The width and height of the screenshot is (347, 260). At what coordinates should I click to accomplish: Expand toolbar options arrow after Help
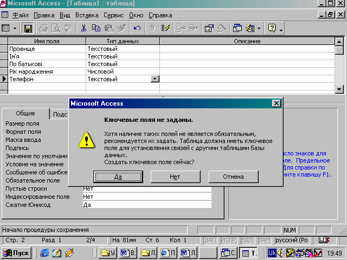click(x=281, y=30)
